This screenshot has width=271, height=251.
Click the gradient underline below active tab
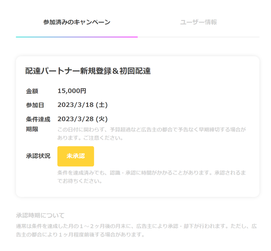click(77, 37)
